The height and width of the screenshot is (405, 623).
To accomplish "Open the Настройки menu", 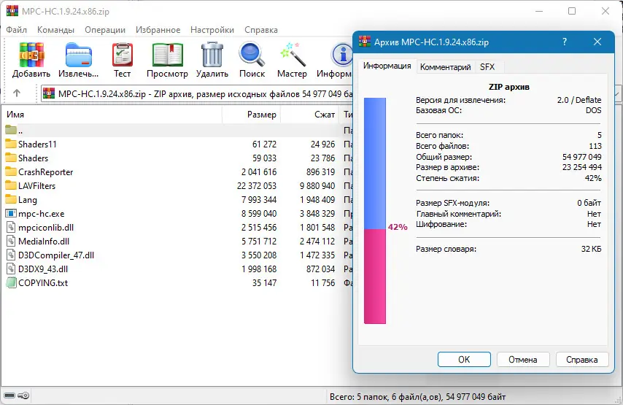I will tap(212, 30).
